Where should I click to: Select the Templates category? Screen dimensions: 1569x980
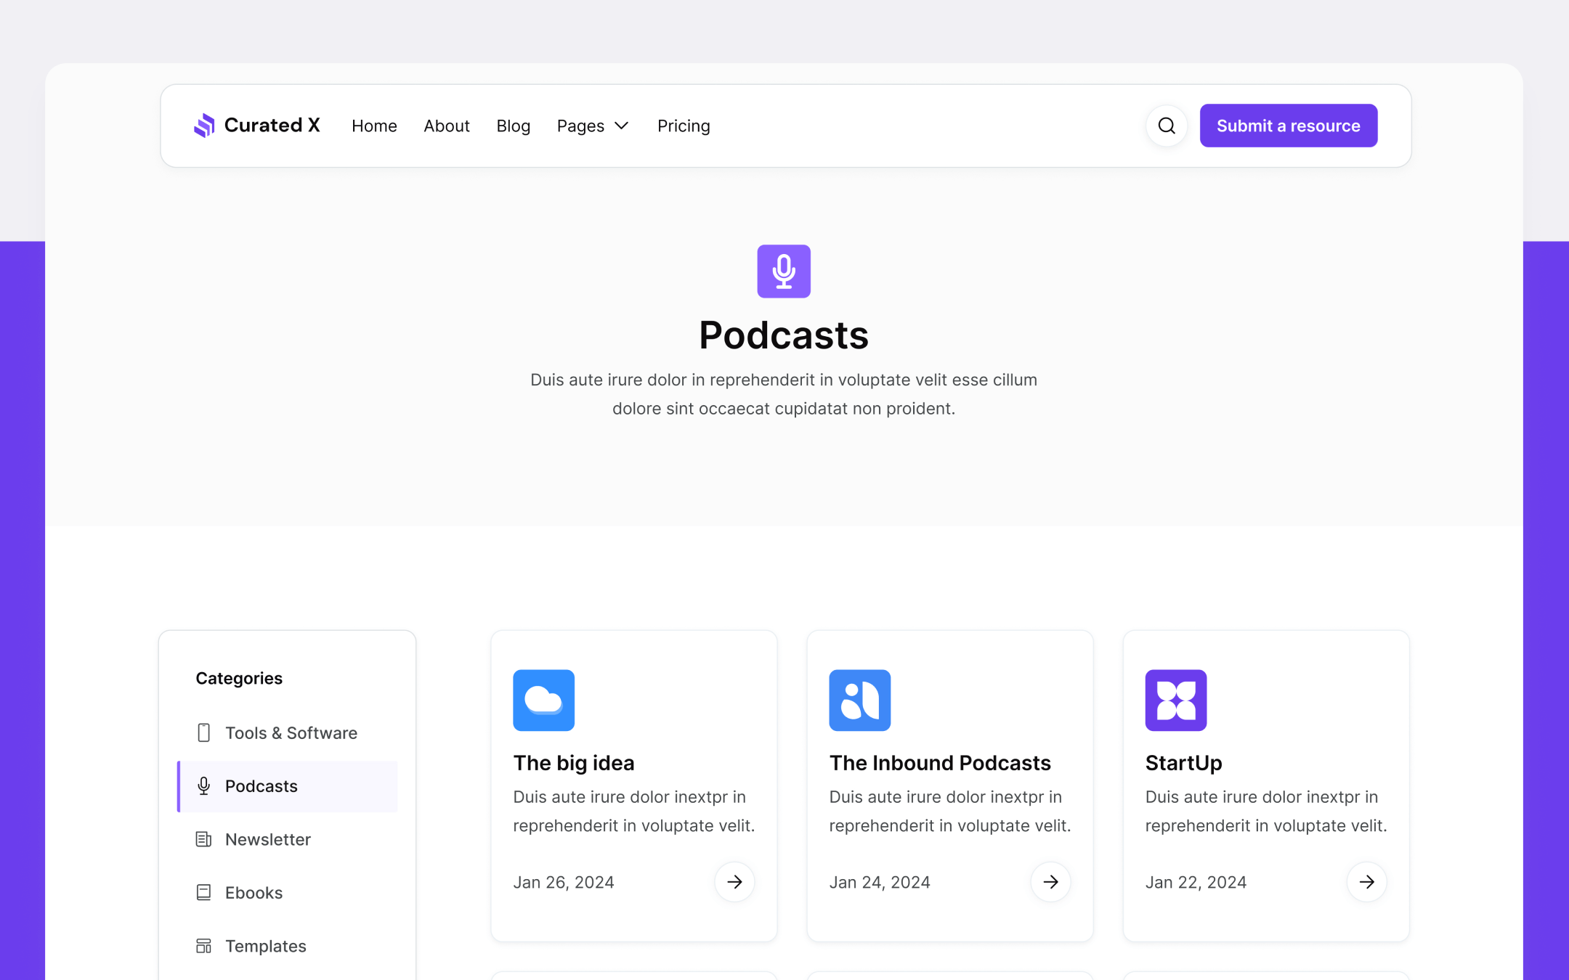pyautogui.click(x=288, y=946)
